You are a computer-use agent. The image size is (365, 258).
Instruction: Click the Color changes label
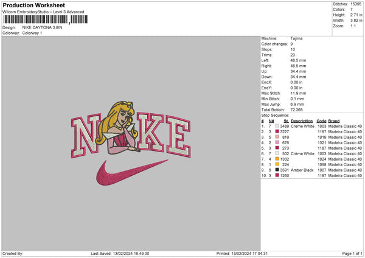coord(274,44)
